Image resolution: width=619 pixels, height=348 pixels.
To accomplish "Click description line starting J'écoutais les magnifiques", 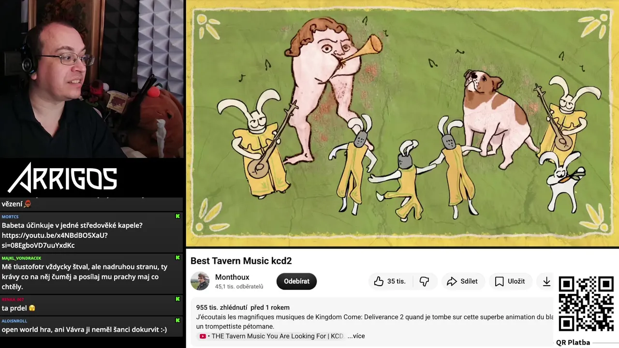I will [375, 317].
